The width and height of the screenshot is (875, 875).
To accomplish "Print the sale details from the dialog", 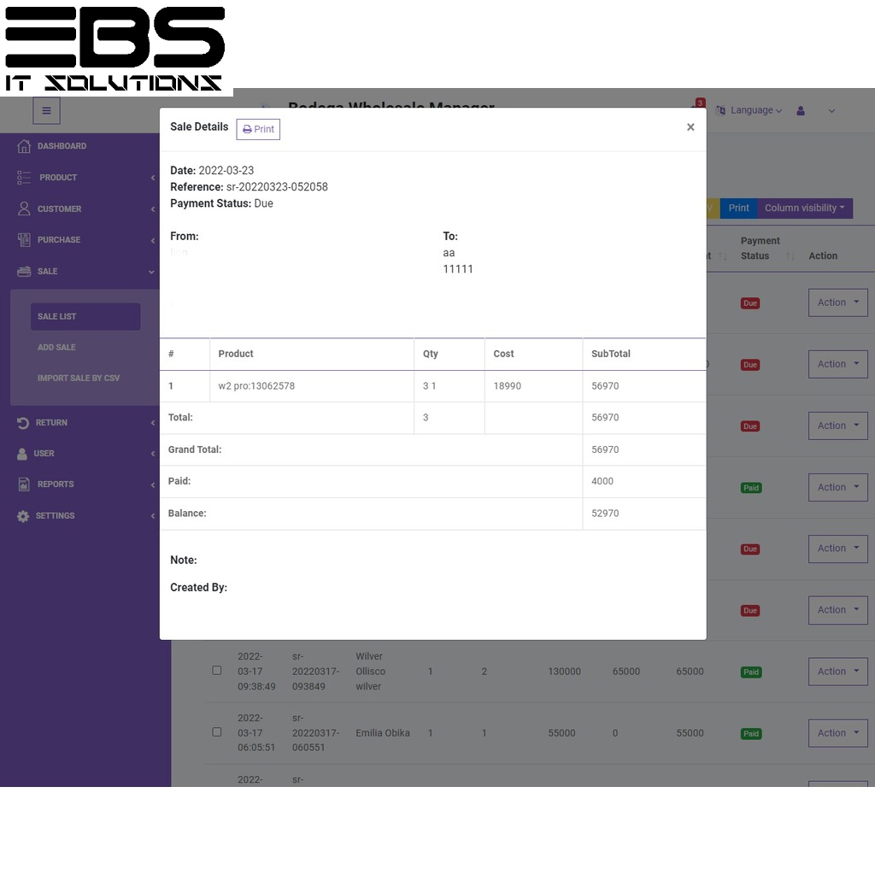I will [258, 130].
